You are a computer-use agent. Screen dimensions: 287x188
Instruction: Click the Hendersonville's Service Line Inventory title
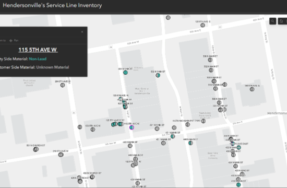pos(52,5)
